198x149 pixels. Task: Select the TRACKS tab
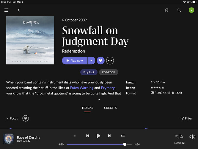[x=87, y=108]
